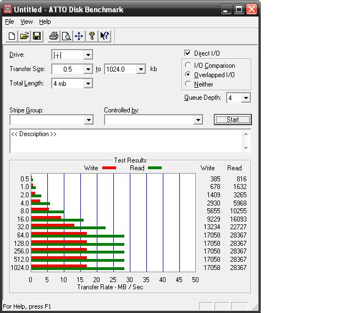The width and height of the screenshot is (352, 313).
Task: Click the Write column header above values
Action: tap(208, 168)
